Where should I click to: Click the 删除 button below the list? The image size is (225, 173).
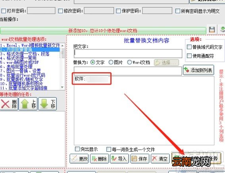100,158
